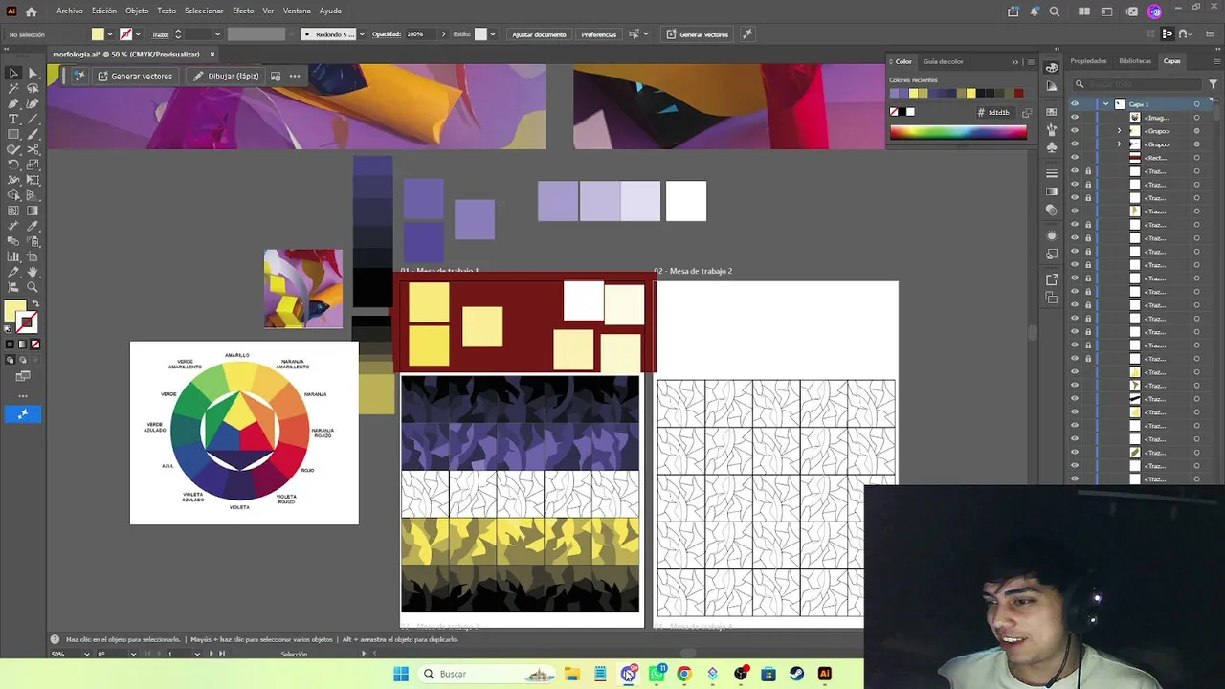Open the stroke color dropdown in the control bar
Viewport: 1225px width, 689px height.
pos(138,34)
